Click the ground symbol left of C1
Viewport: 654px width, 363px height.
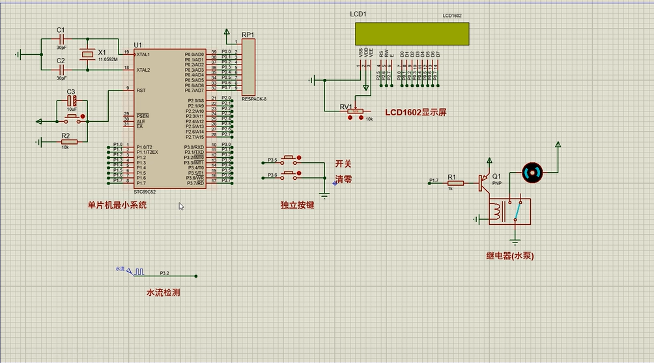tap(21, 54)
